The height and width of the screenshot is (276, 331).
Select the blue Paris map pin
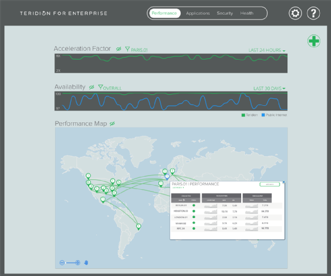pos(167,177)
